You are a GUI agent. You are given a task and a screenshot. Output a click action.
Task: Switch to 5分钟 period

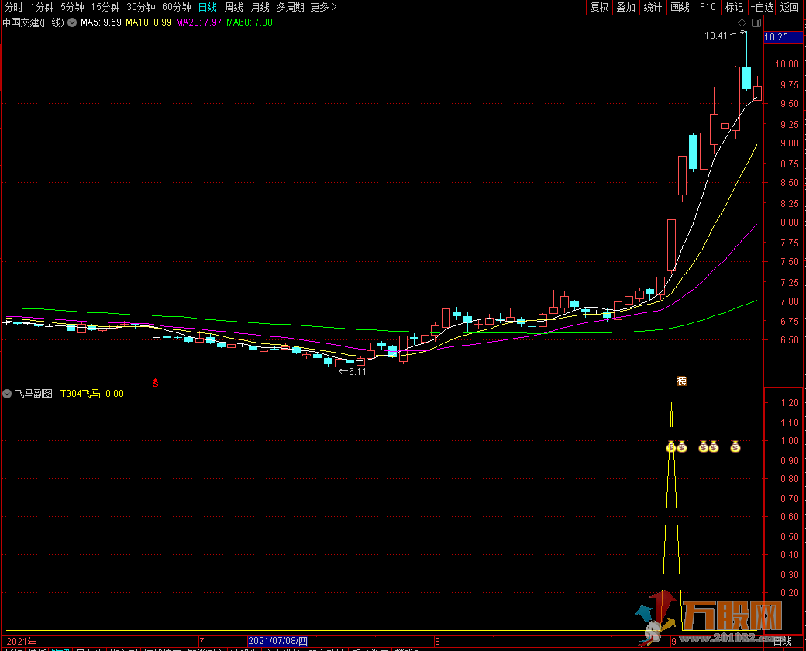73,7
